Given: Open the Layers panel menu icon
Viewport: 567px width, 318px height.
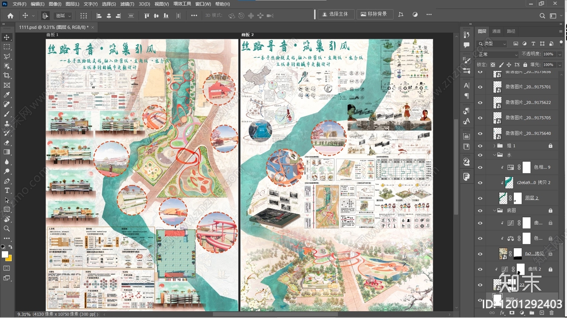Looking at the screenshot, I should point(561,31).
